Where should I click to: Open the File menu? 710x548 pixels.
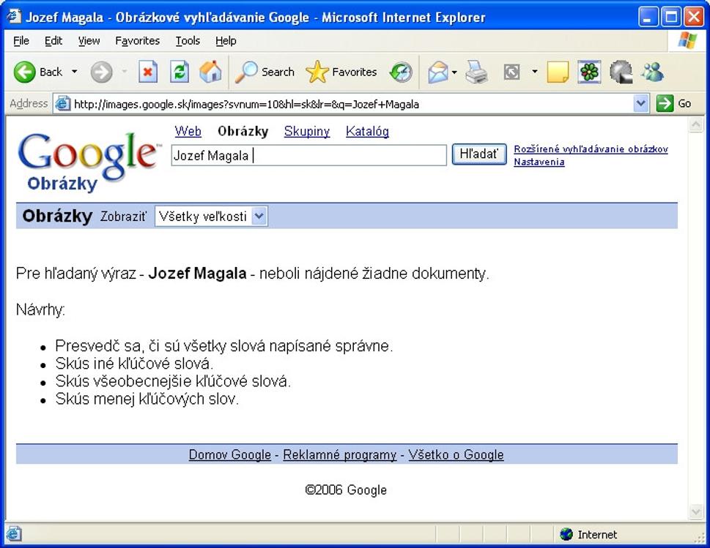(x=21, y=41)
